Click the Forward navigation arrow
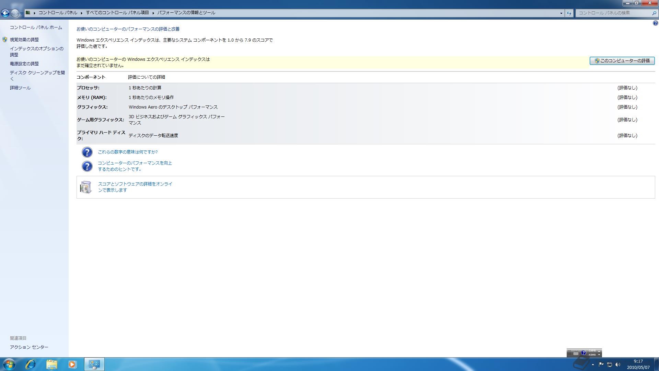 (x=15, y=13)
